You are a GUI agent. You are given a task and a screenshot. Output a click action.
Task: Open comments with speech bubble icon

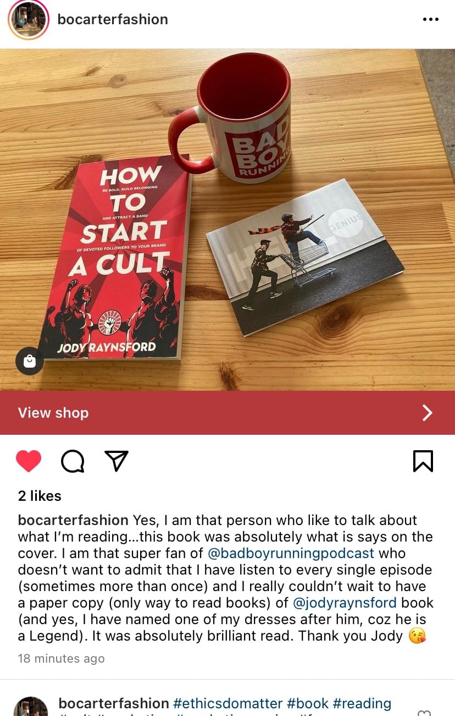coord(73,461)
